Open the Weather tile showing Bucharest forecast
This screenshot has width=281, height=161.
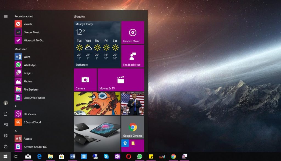(97, 44)
